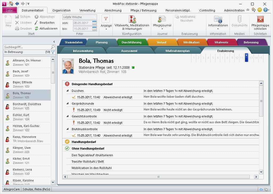The image size is (273, 194).
Task: Click Thomas Bola's profile photo
Action: pyautogui.click(x=68, y=66)
